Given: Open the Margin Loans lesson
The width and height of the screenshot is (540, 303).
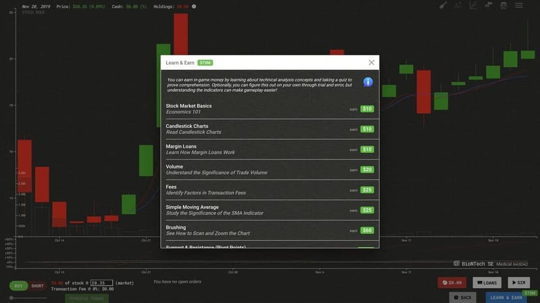Looking at the screenshot, I should click(x=270, y=150).
